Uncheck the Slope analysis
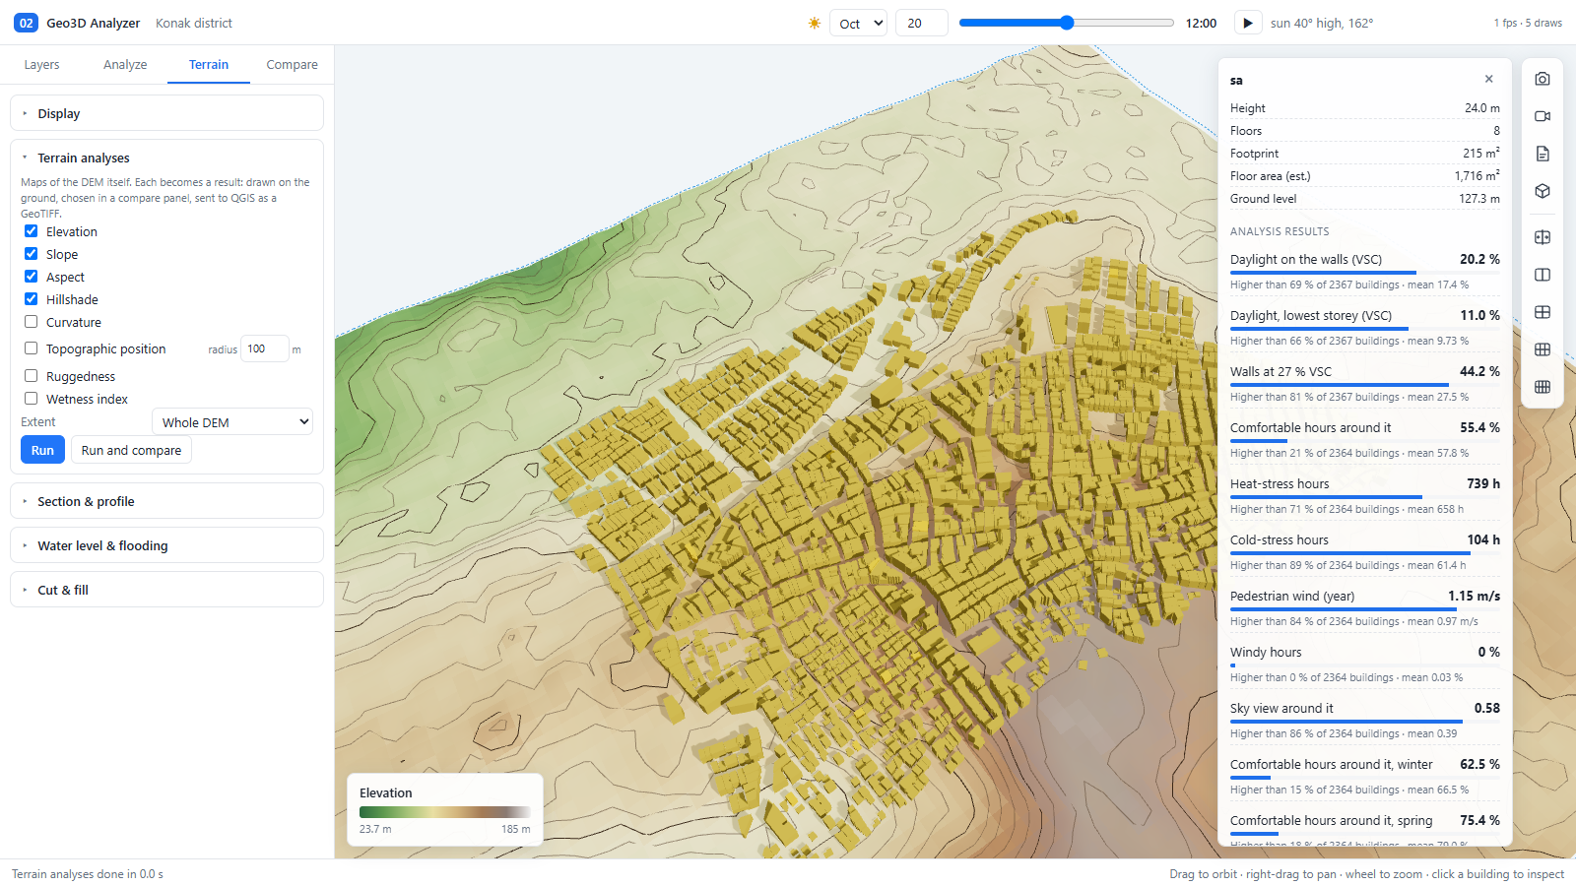 tap(32, 254)
